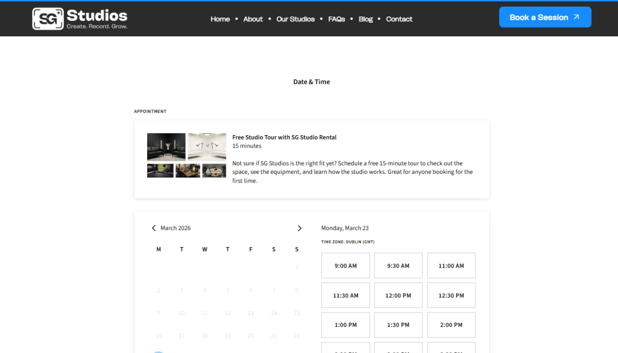The height and width of the screenshot is (353, 618).
Task: Click the SG Studios logo
Action: point(79,19)
